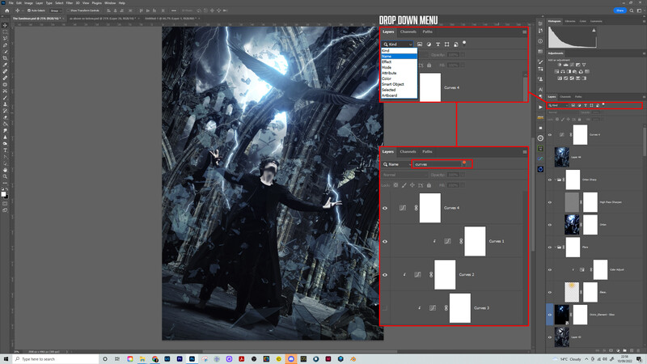Choose Attribute from the filter dropdown list
The width and height of the screenshot is (647, 364).
[399, 73]
